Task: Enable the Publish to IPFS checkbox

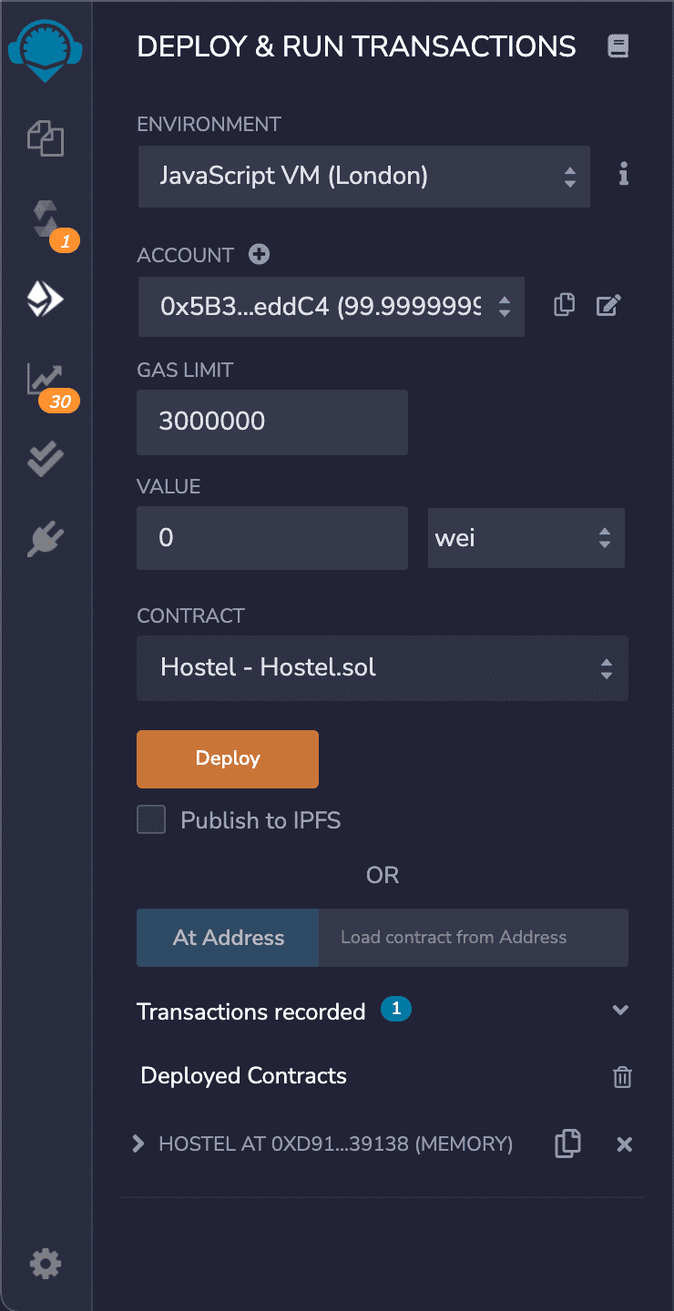Action: pos(151,820)
